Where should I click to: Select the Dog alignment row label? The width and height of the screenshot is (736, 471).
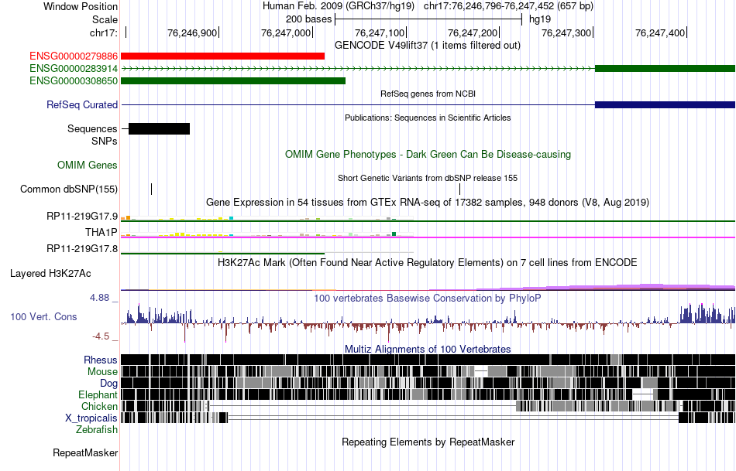[108, 384]
